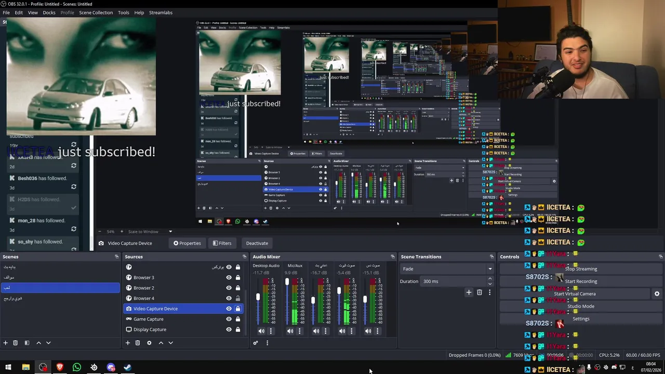Add a new scene in Scenes panel
Image resolution: width=665 pixels, height=374 pixels.
[x=5, y=343]
